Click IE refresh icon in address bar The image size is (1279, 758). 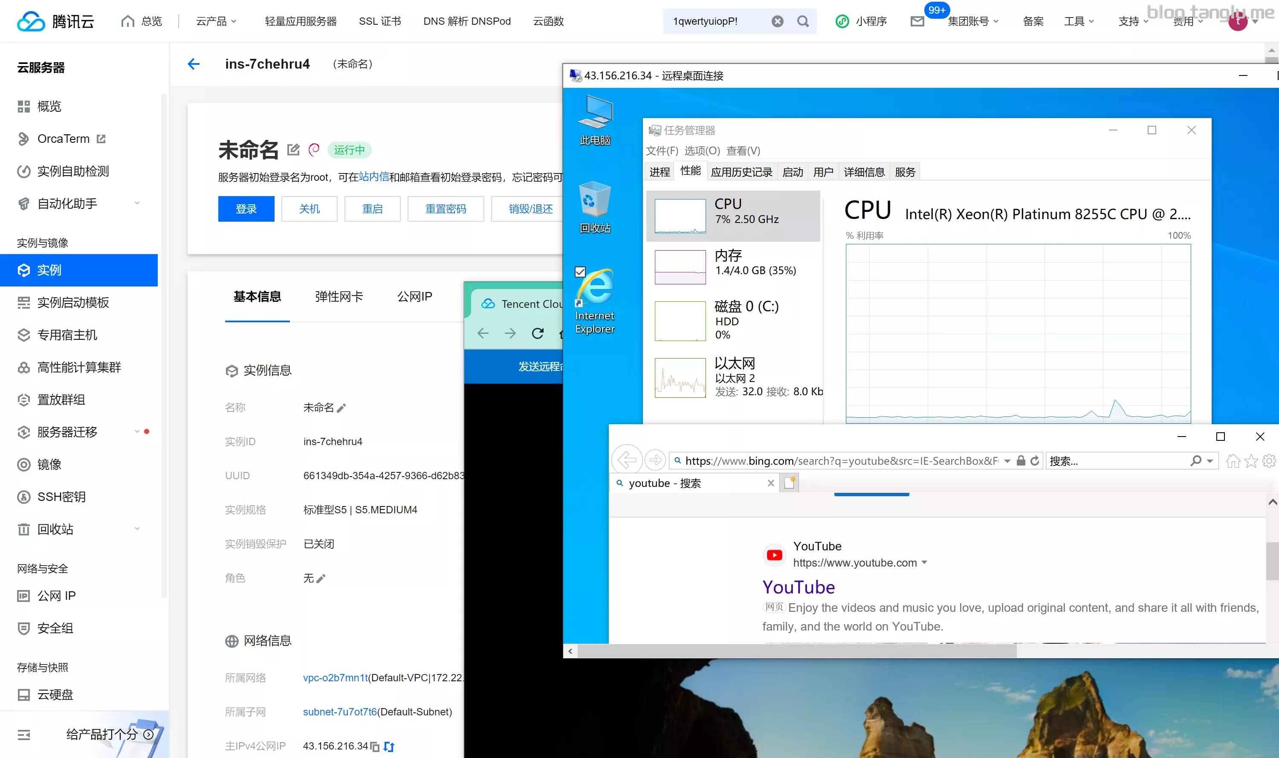pyautogui.click(x=1035, y=461)
